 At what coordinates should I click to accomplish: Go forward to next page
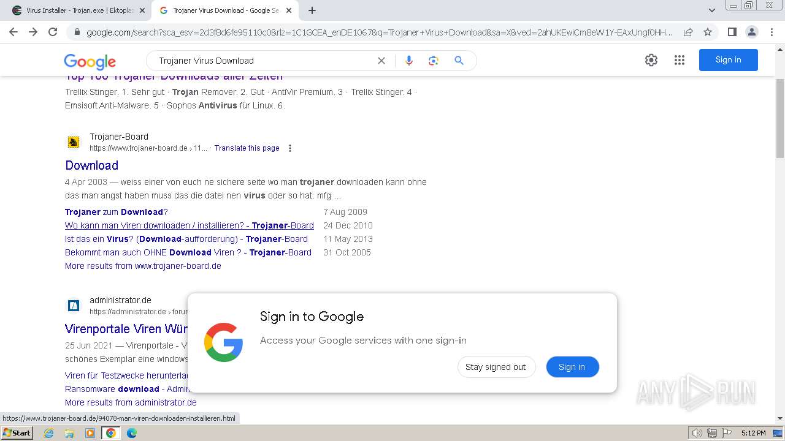click(33, 32)
